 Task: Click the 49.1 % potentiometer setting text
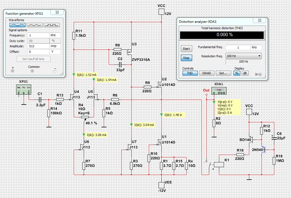point(92,123)
